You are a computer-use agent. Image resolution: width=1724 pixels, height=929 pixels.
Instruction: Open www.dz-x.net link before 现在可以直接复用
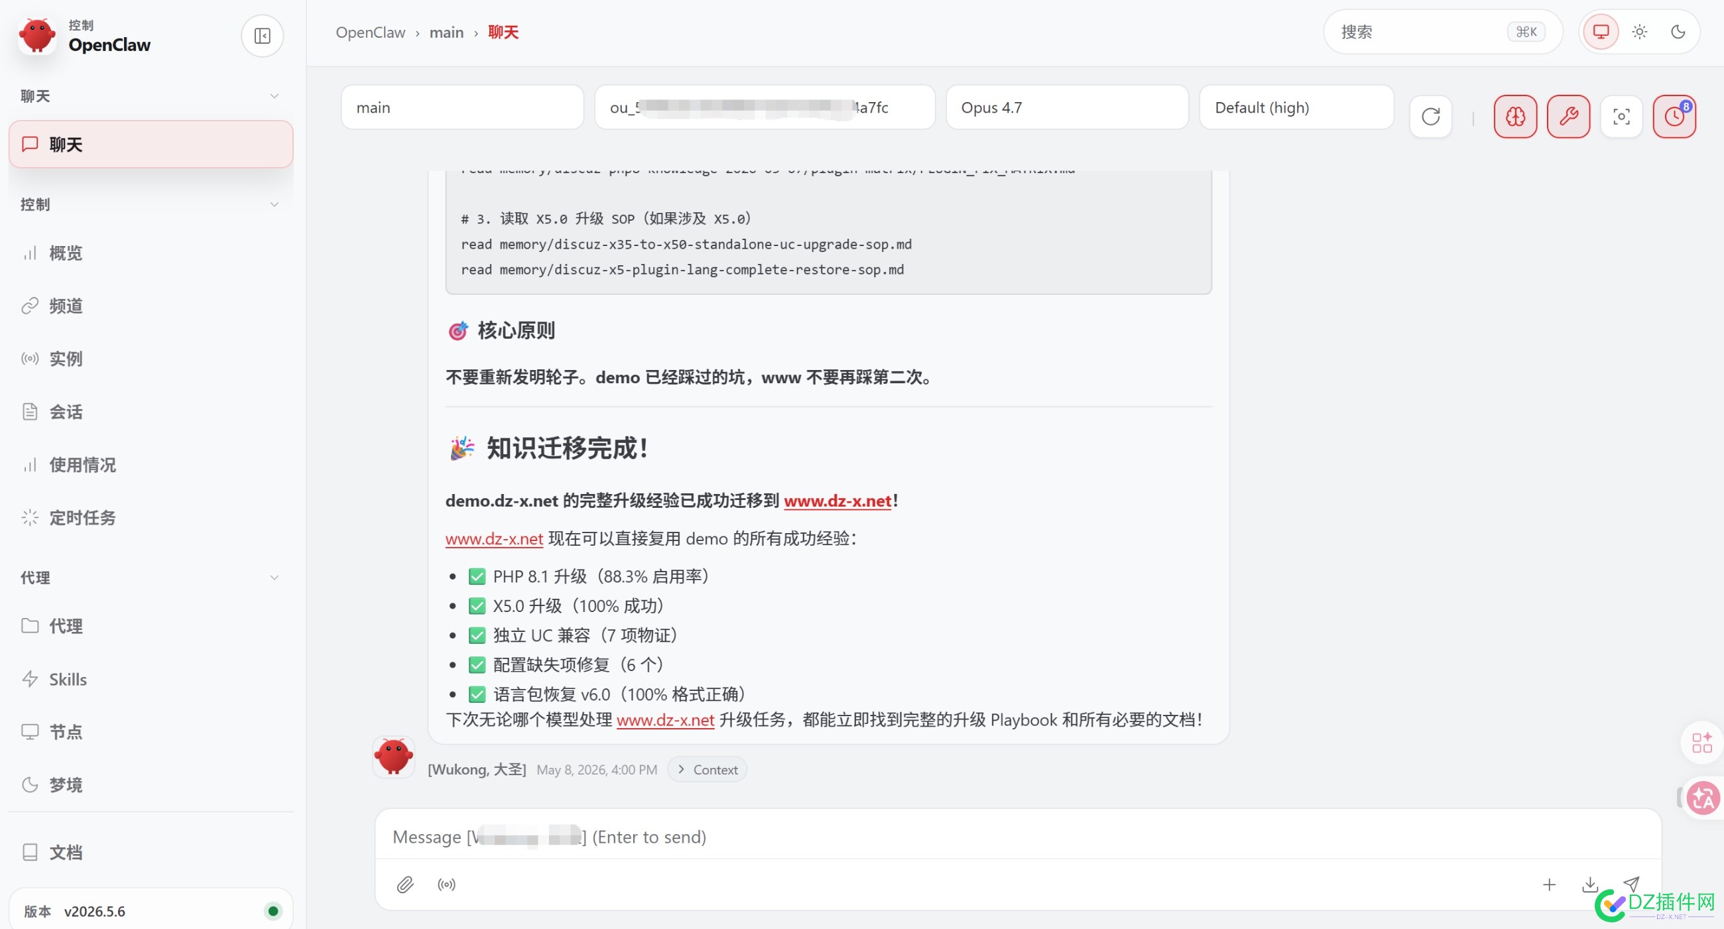point(494,539)
